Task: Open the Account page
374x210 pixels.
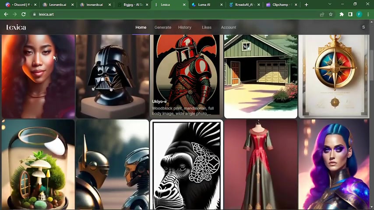Action: pos(228,28)
